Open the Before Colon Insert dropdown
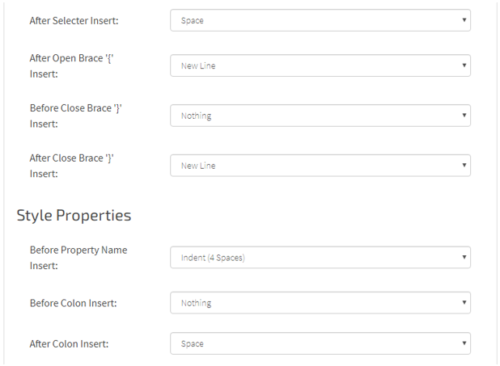Viewport: 500px width, 366px height. [x=320, y=303]
